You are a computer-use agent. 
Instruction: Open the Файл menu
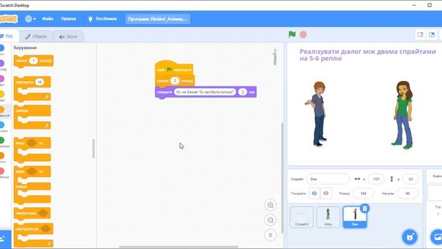tap(48, 19)
